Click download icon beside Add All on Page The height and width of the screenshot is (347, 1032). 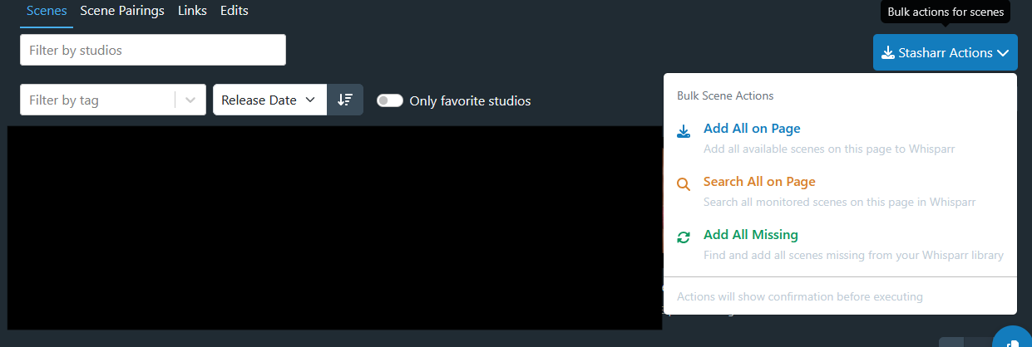click(x=684, y=131)
